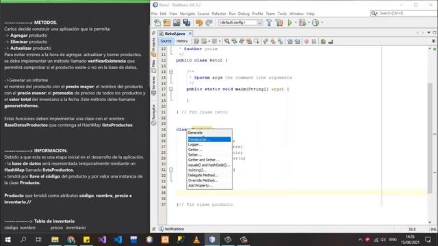The width and height of the screenshot is (438, 246).
Task: Close the Reto2.java tab
Action: click(190, 33)
